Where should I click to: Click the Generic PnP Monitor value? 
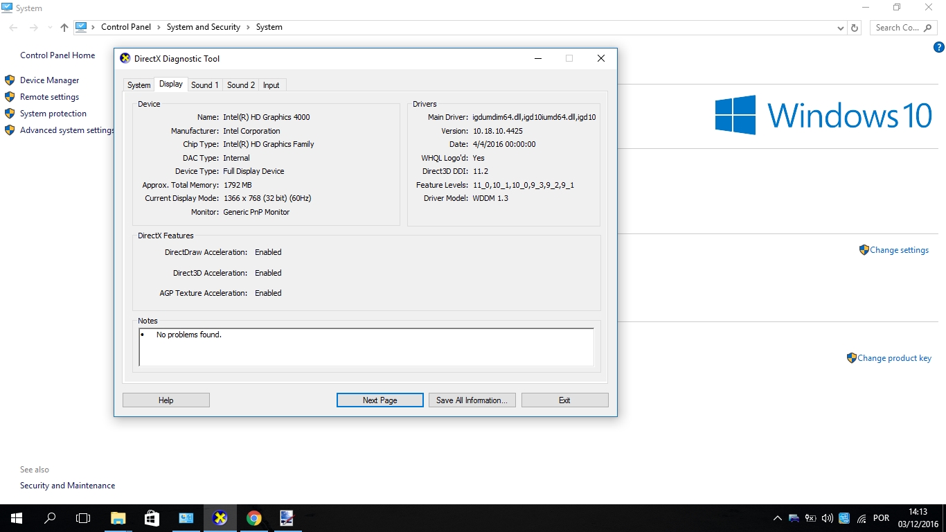coord(256,212)
